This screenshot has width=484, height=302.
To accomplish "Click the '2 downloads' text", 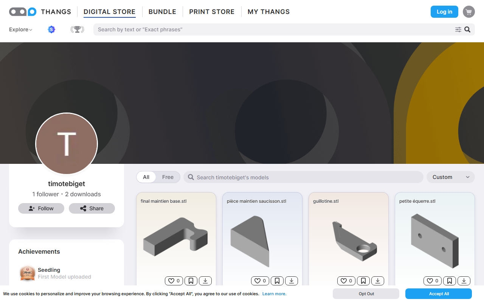I will point(83,194).
